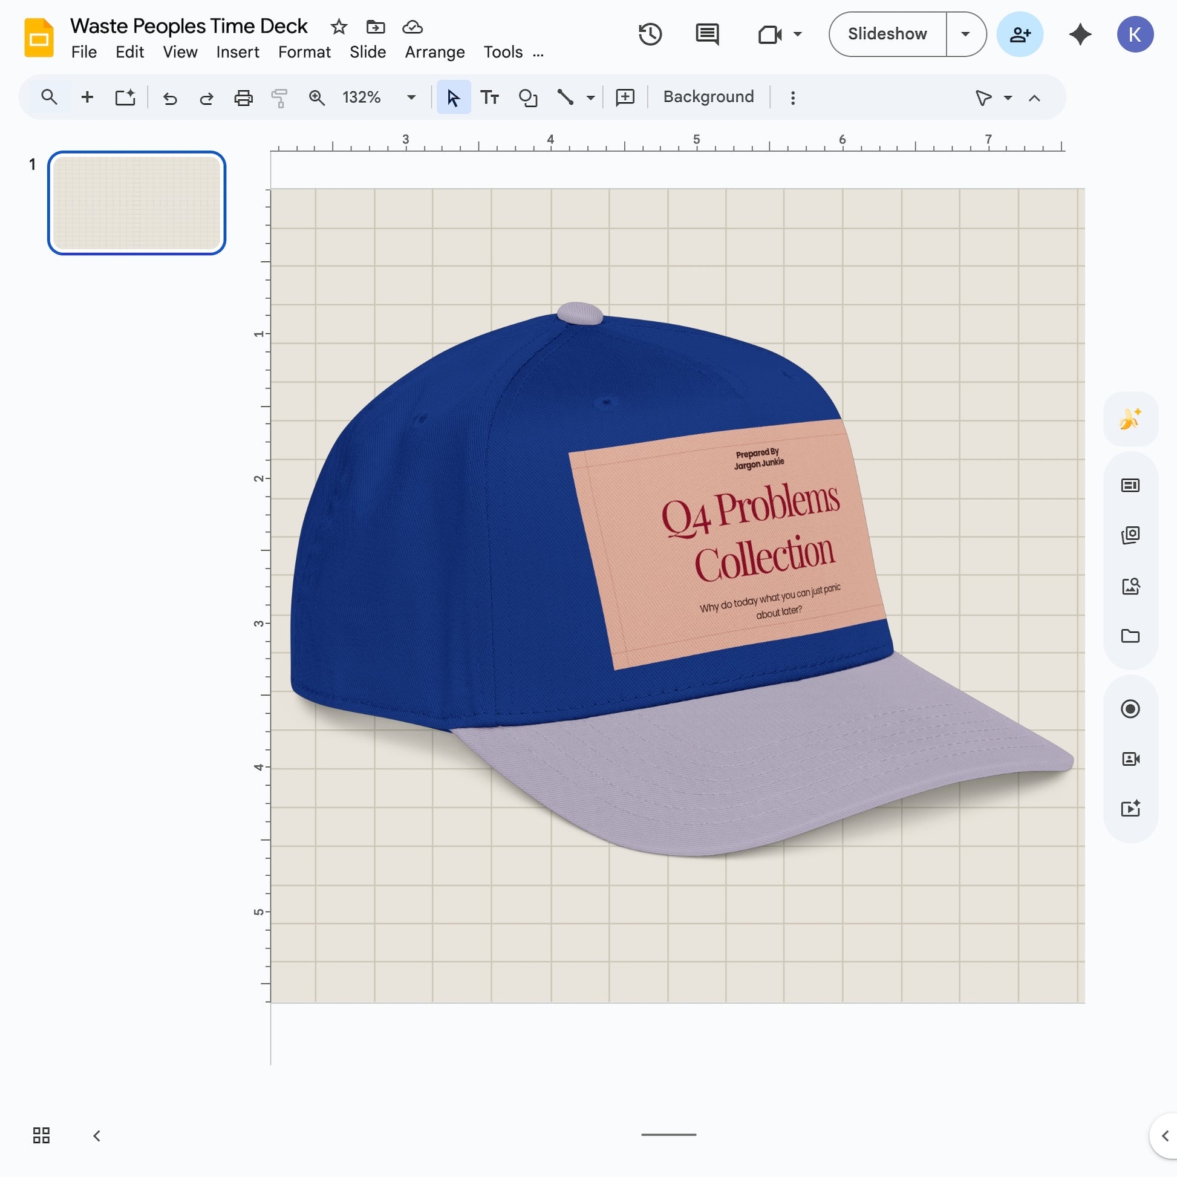
Task: Open the Edit menu
Action: (130, 53)
